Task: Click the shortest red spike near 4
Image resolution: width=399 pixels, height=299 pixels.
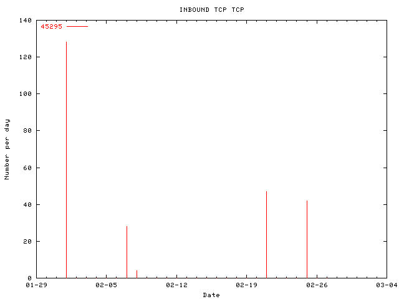Action: click(137, 274)
